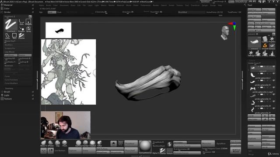The image size is (280, 157).
Task: Toggle visibility of extract2 subtool
Action: coord(273,67)
